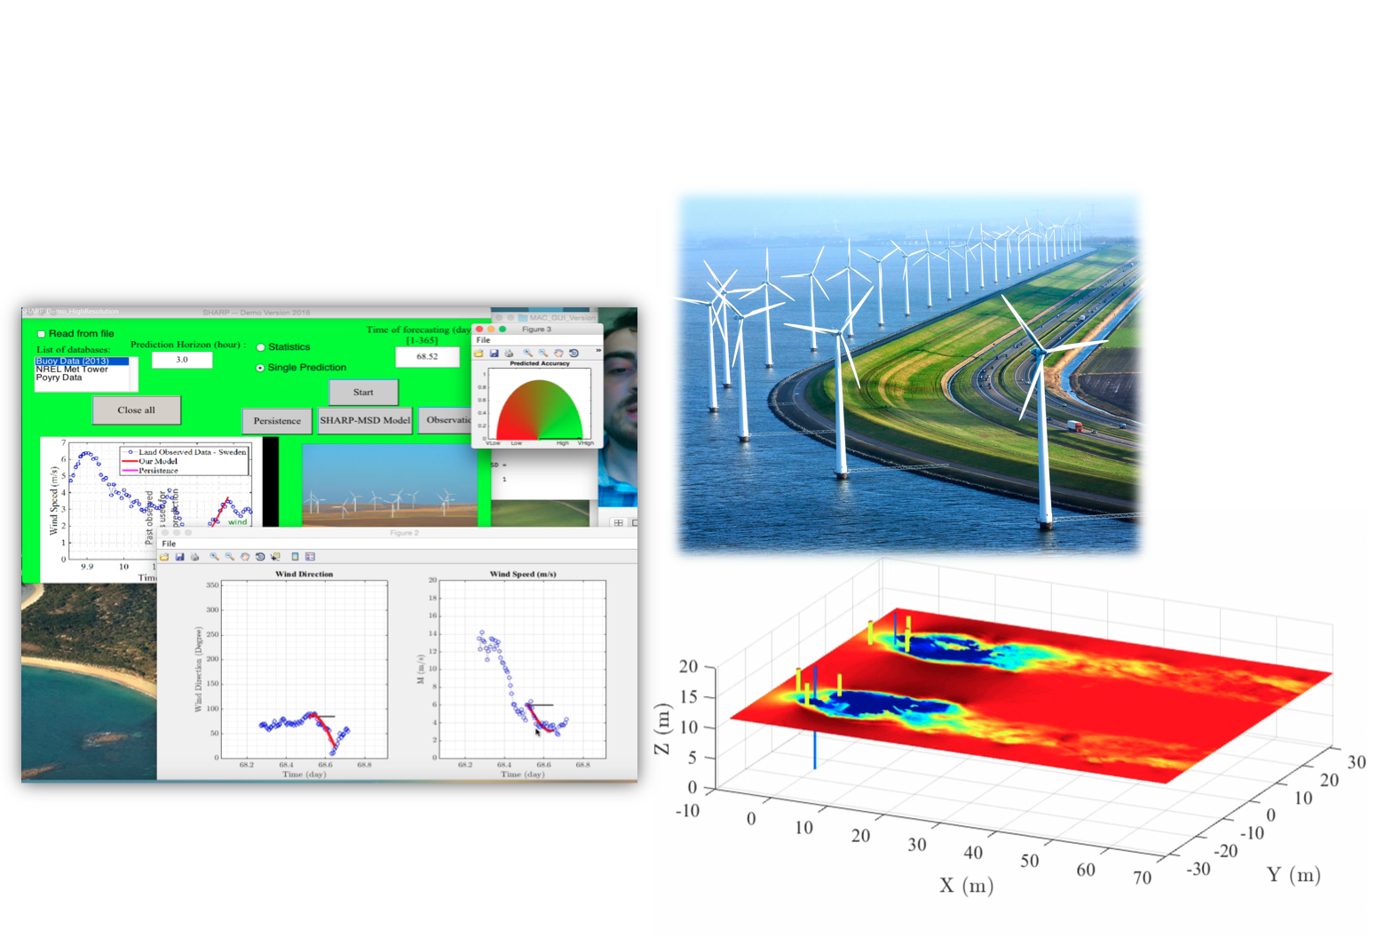The width and height of the screenshot is (1385, 938).
Task: Click the 'List of databases:' label
Action: coord(73,349)
